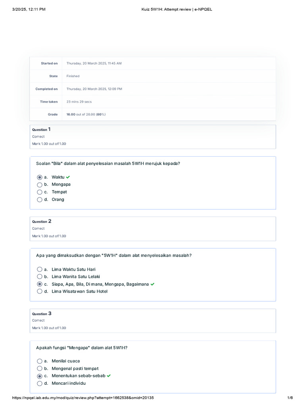Choose radio option Mengenal pasti tempat
This screenshot has width=305, height=407.
[40, 368]
